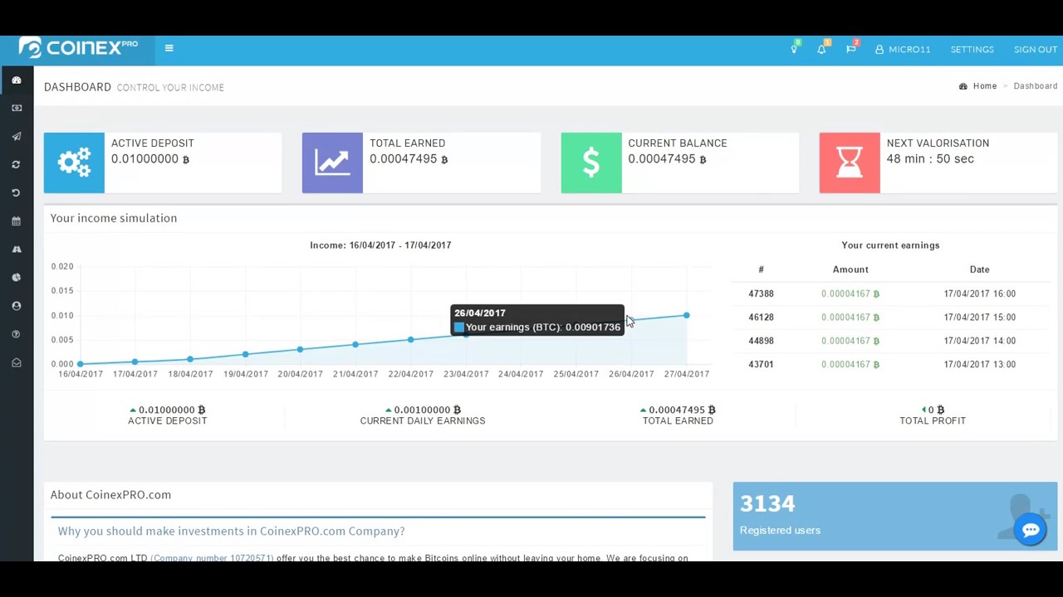
Task: Select the refresh arrows icon in sidebar
Action: (16, 164)
